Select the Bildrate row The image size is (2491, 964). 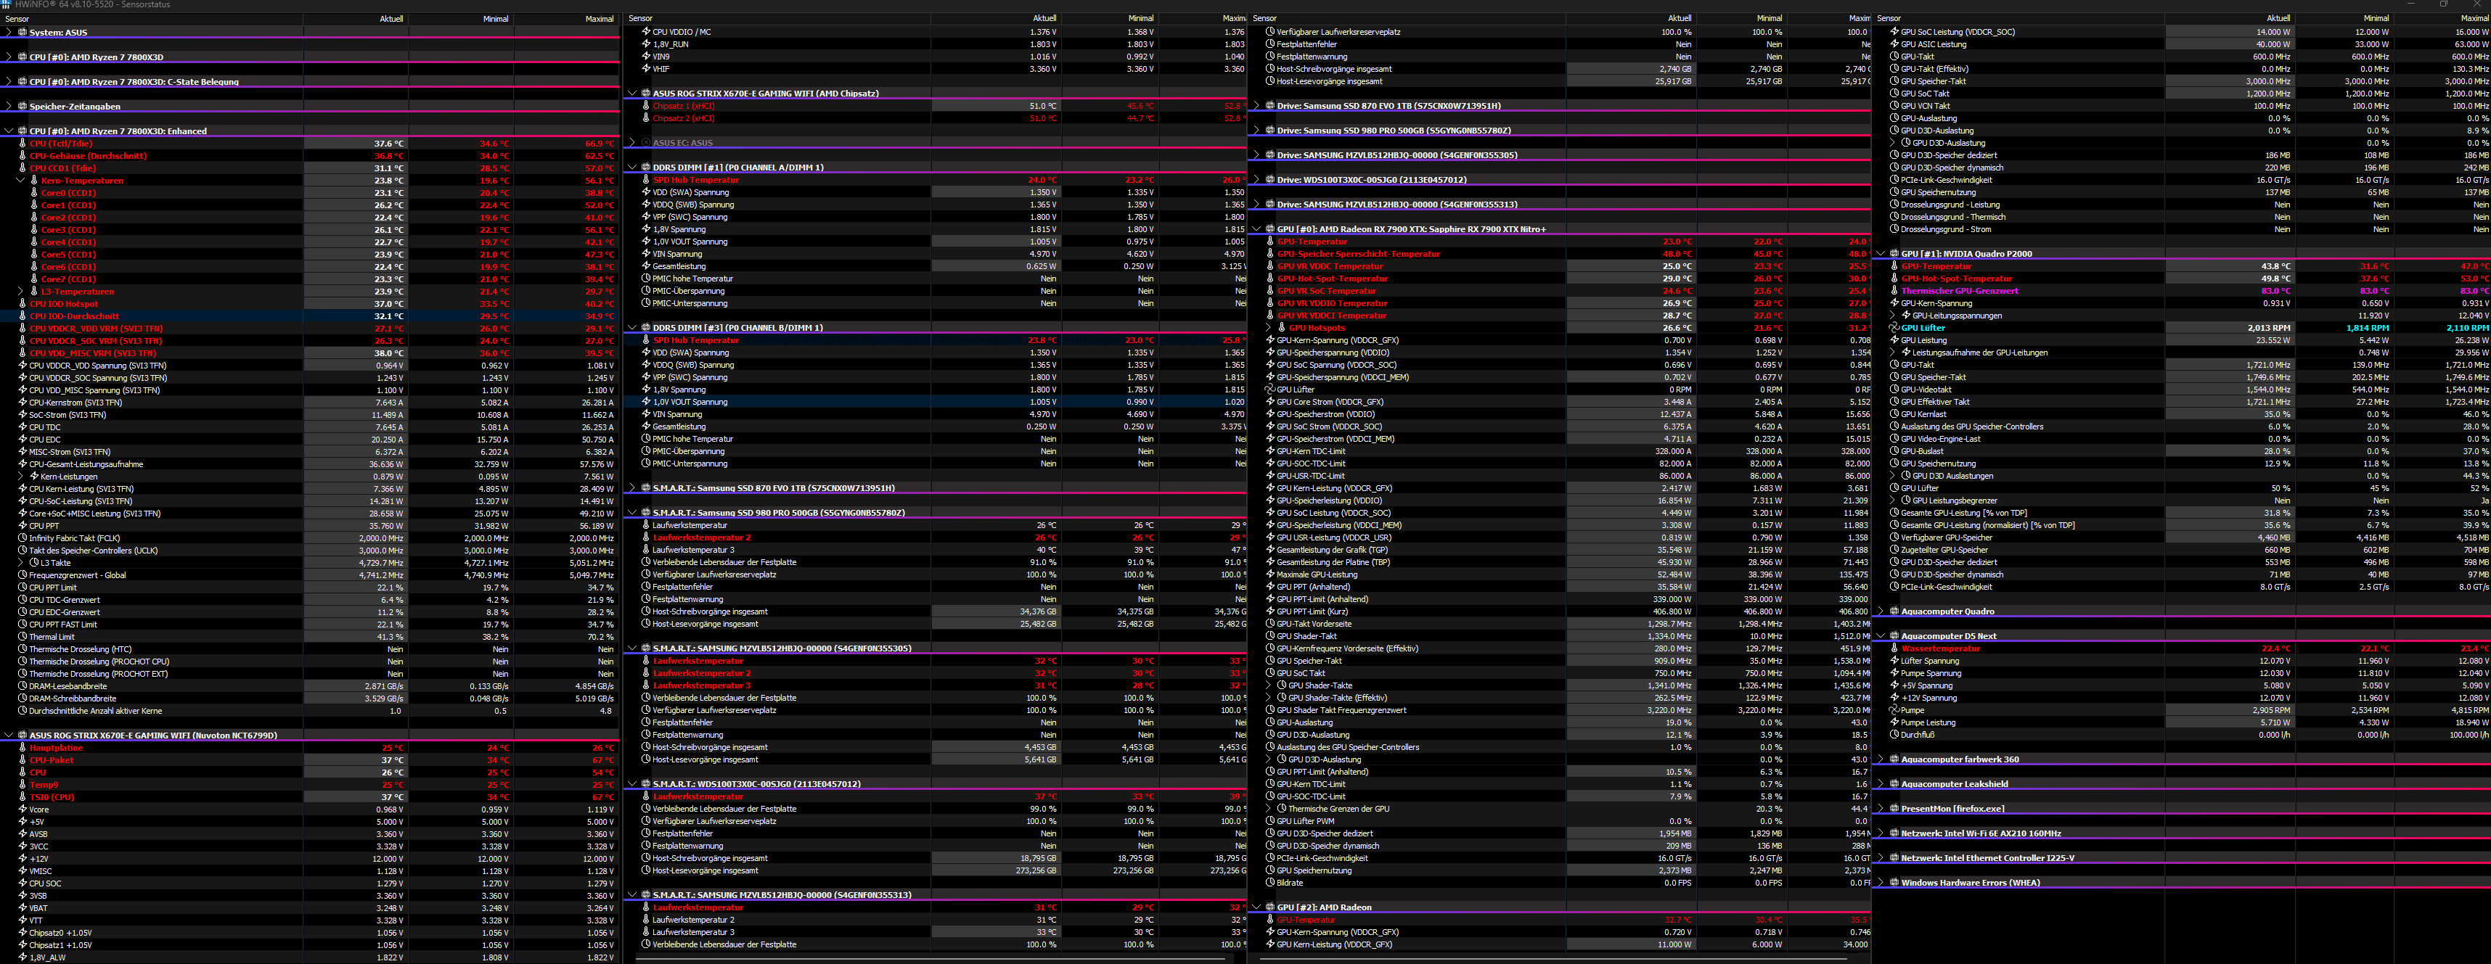[x=1559, y=883]
